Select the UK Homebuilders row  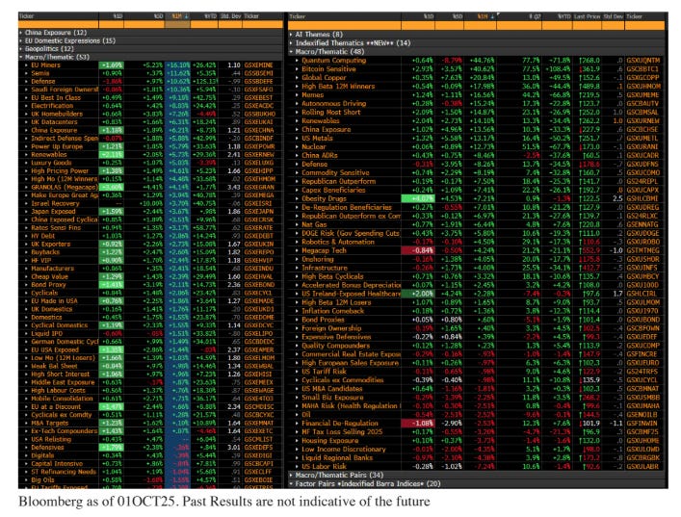point(150,114)
